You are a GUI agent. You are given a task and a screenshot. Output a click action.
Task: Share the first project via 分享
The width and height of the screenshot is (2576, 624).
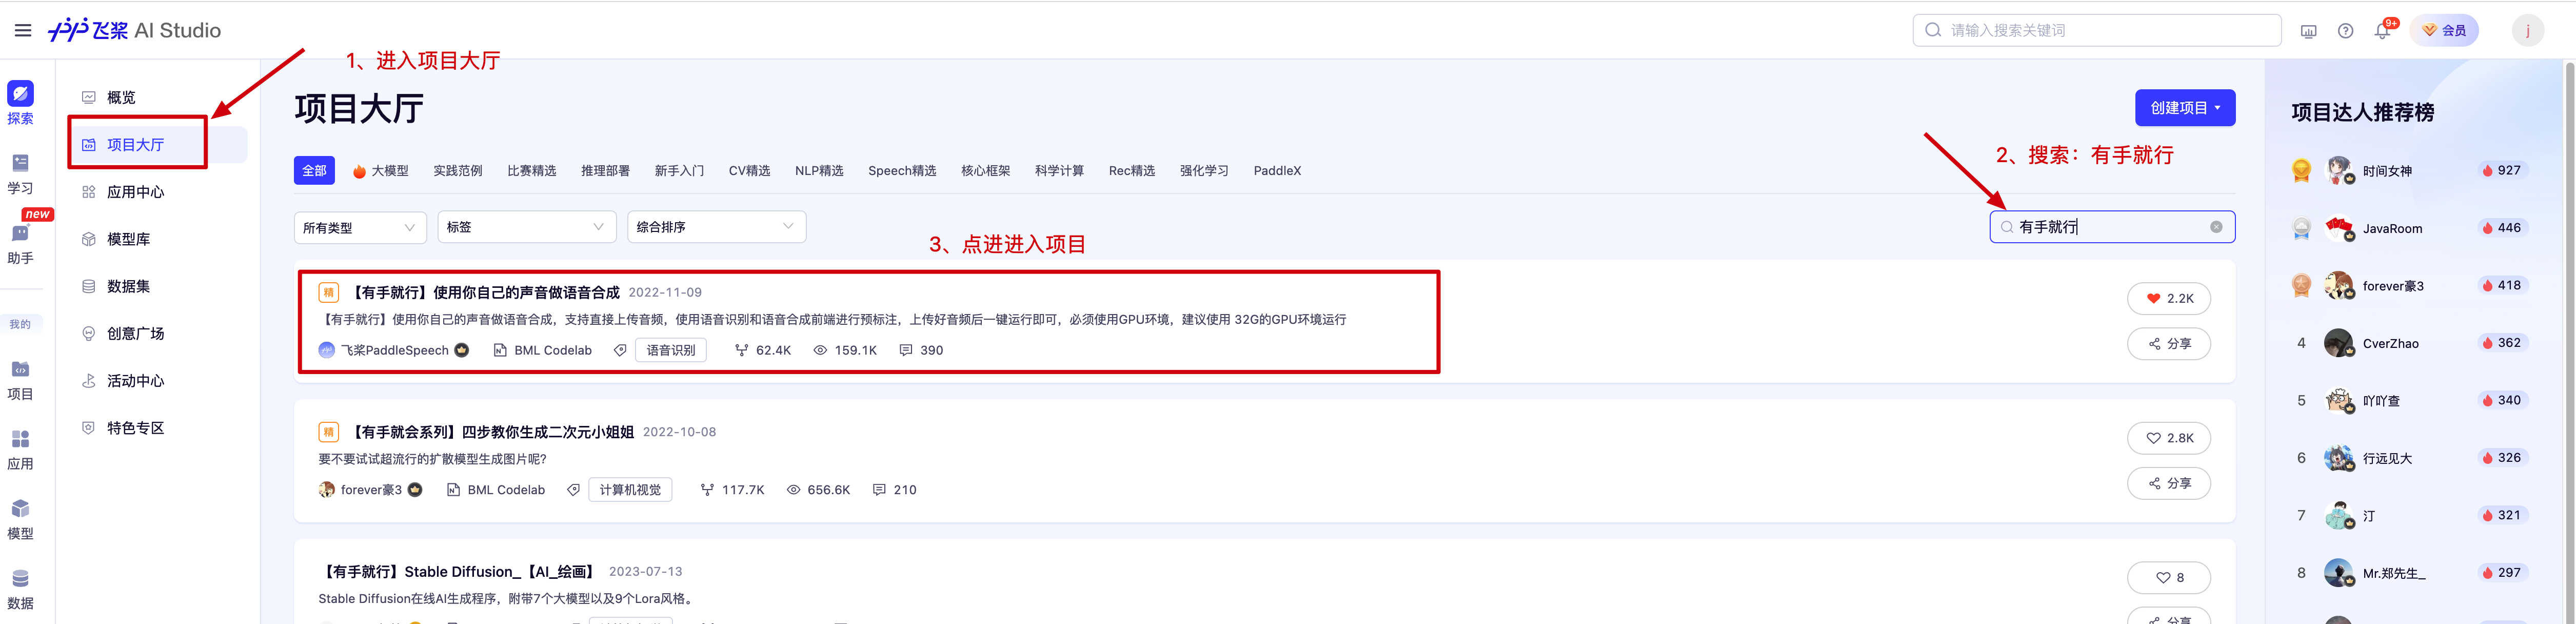(x=2168, y=344)
